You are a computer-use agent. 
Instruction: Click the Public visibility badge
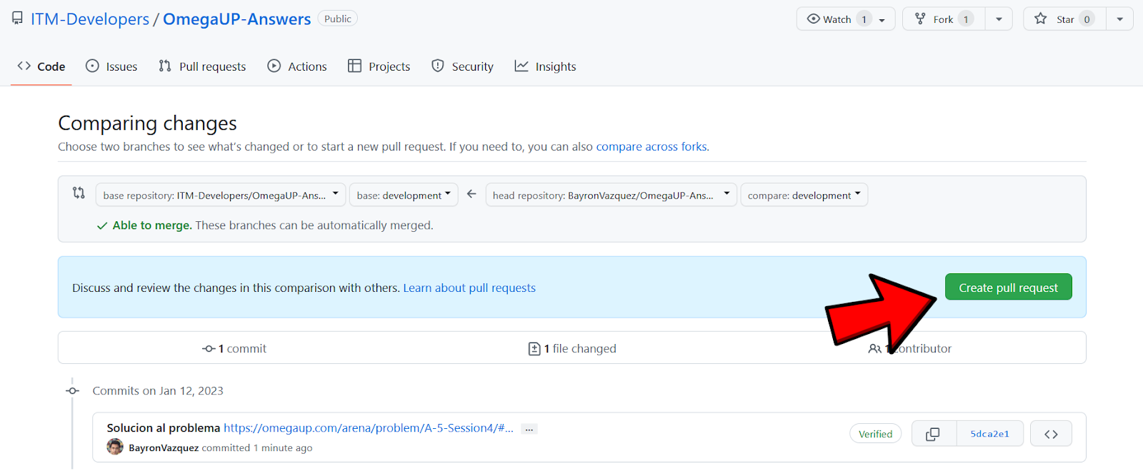click(x=337, y=19)
